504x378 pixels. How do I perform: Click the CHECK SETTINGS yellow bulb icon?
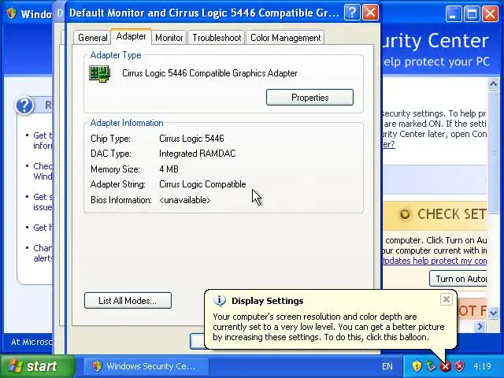[x=405, y=214]
